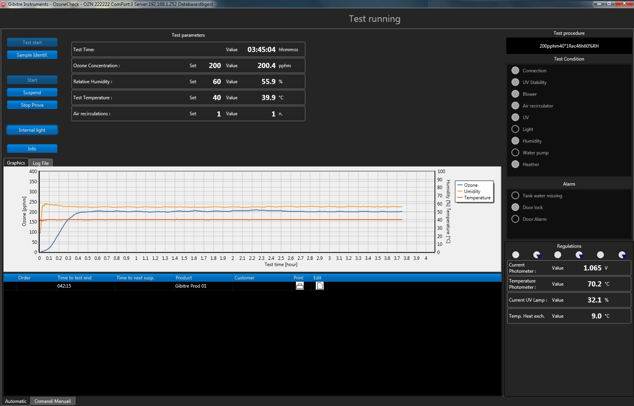Select the Graphics tab
The width and height of the screenshot is (634, 406).
16,163
